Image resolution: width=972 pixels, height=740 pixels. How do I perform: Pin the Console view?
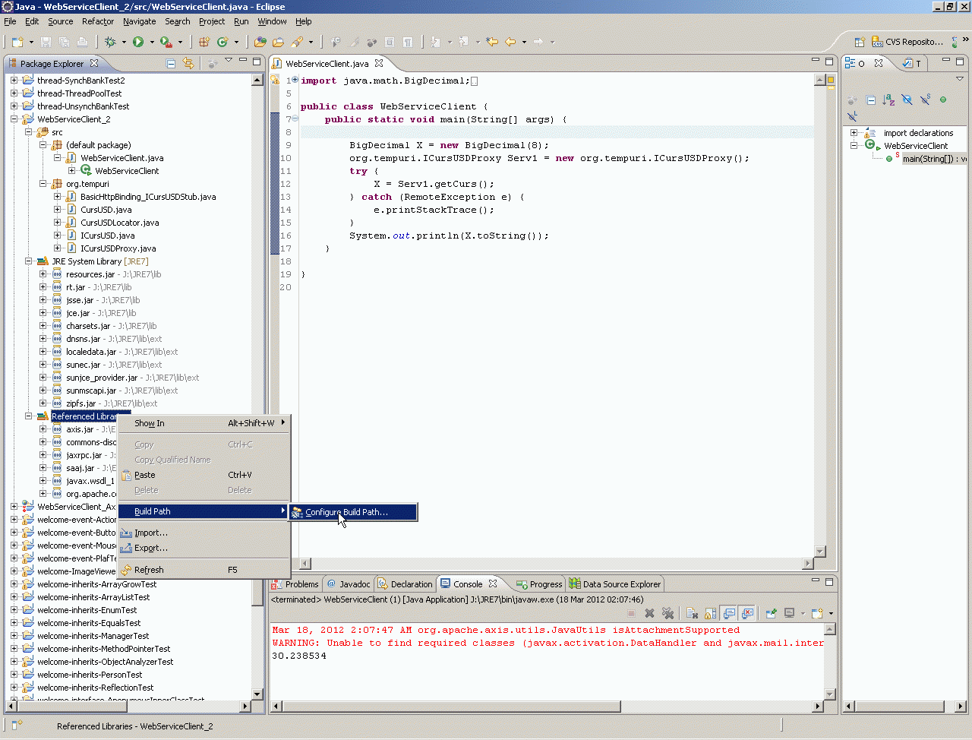tap(772, 613)
